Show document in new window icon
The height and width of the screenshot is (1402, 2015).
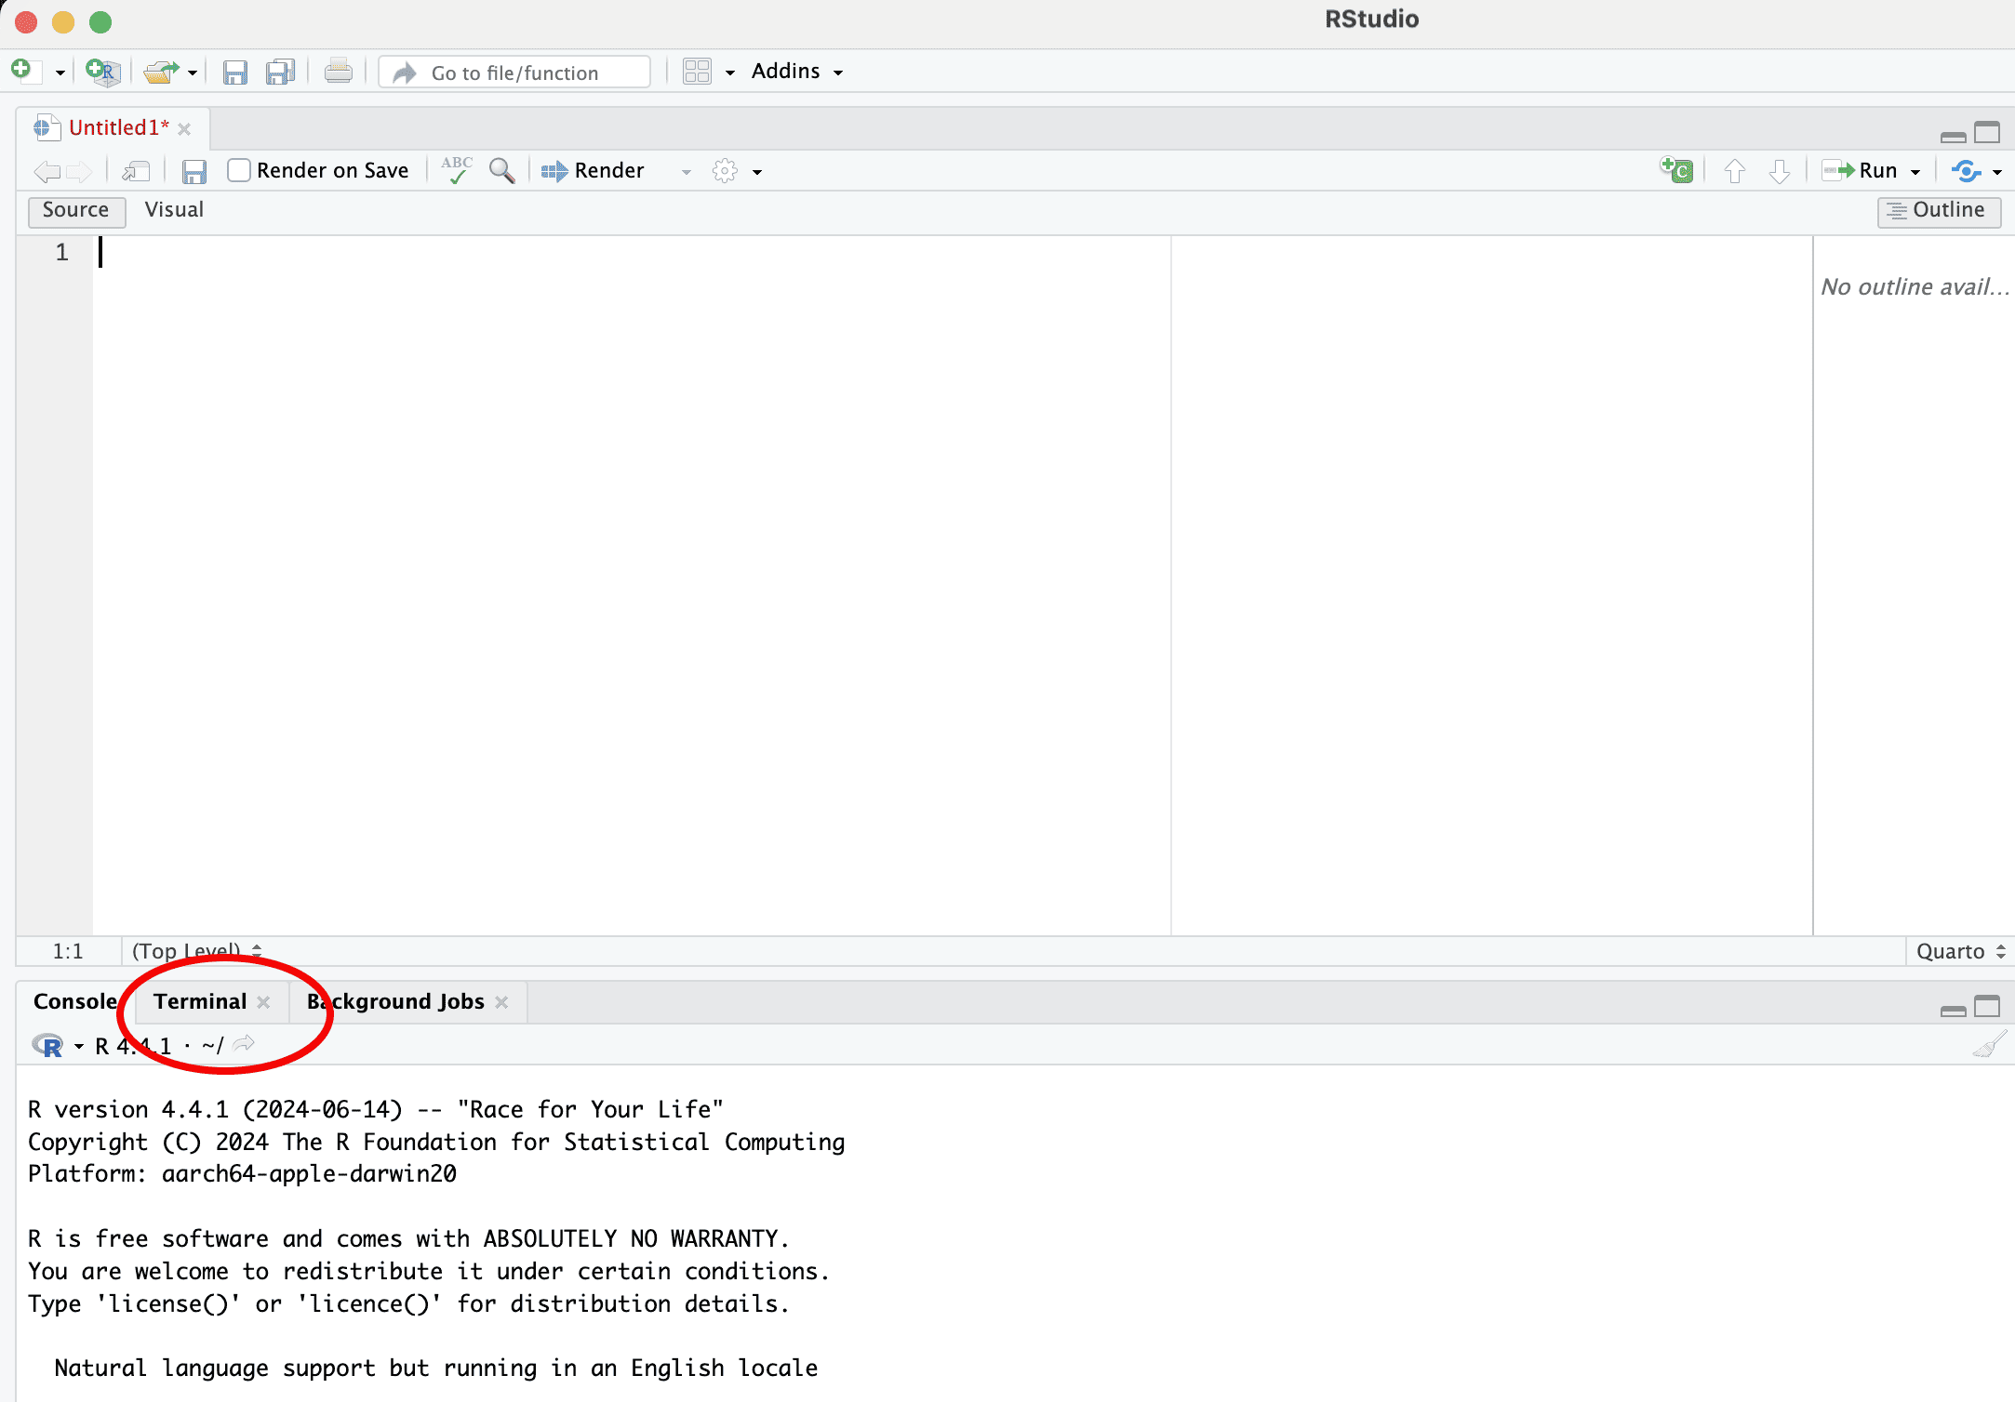point(137,170)
